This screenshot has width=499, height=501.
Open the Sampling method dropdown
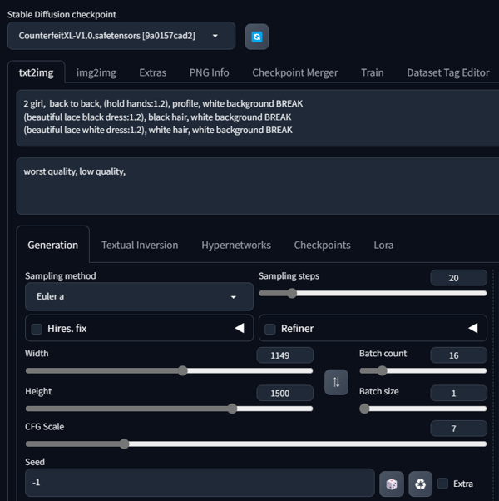pos(139,296)
